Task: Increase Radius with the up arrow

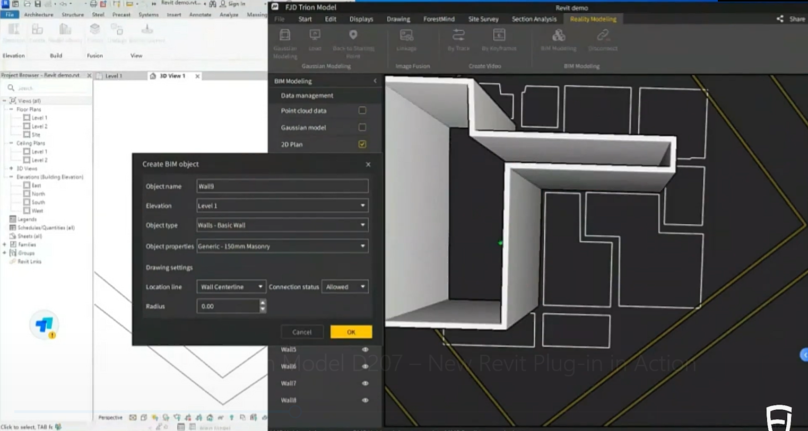Action: click(x=263, y=303)
